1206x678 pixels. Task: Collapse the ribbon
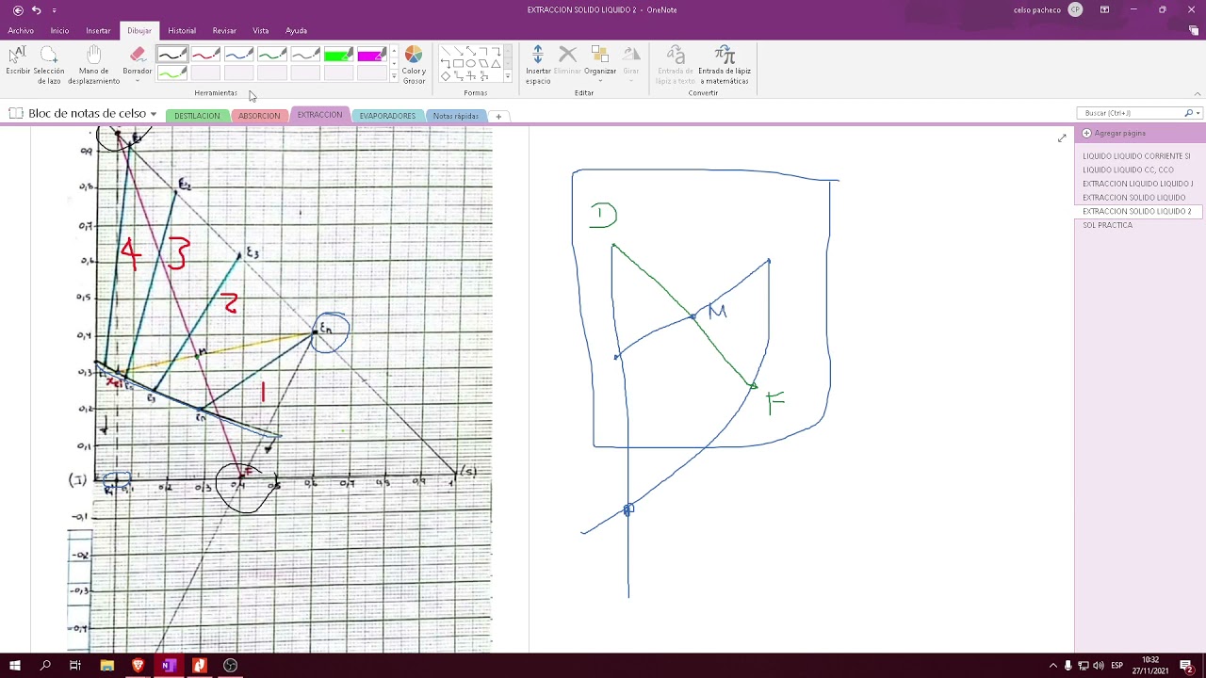(1198, 93)
